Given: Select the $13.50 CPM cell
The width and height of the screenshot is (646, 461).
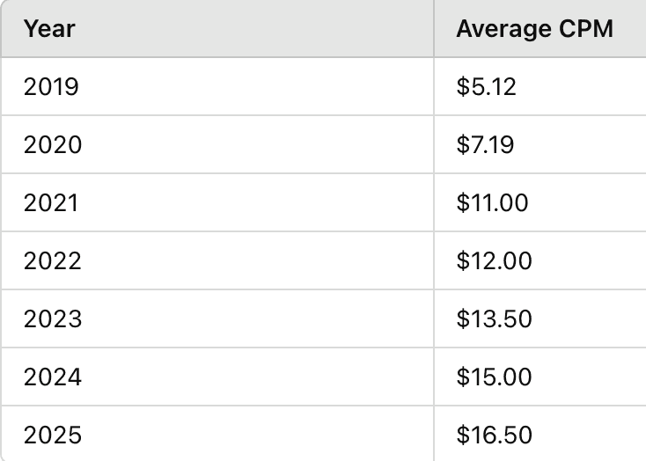Looking at the screenshot, I should 494,318.
